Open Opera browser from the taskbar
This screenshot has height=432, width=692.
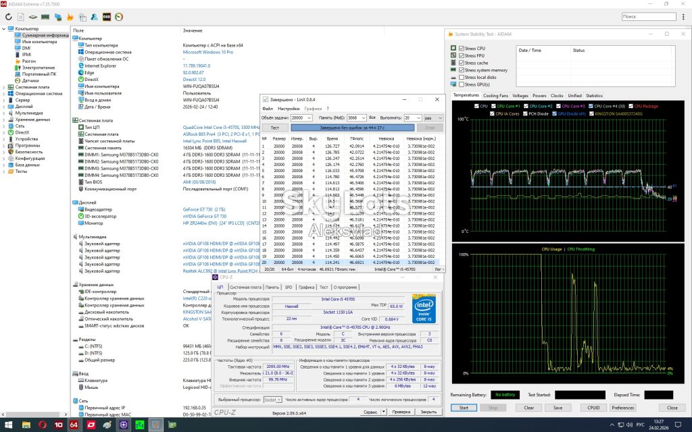[43, 425]
